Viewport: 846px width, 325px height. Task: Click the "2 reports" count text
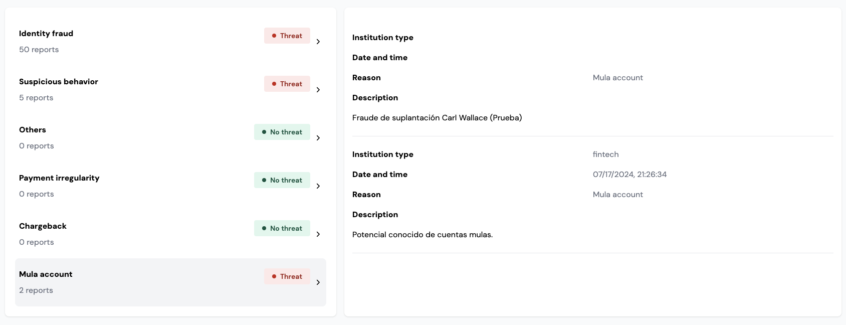[x=36, y=290]
